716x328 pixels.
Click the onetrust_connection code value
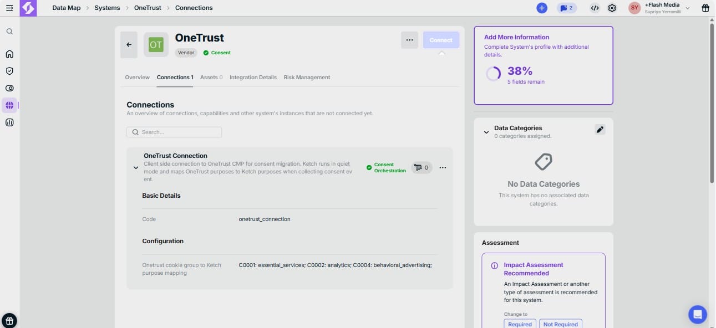point(265,219)
